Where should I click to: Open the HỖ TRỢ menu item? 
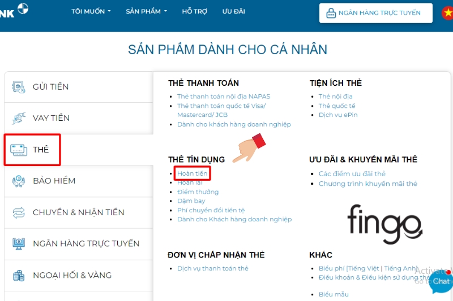point(194,11)
